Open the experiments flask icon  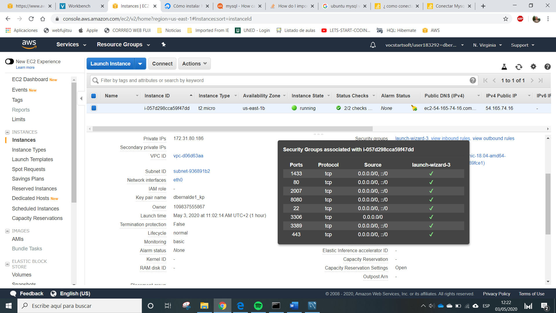(504, 67)
